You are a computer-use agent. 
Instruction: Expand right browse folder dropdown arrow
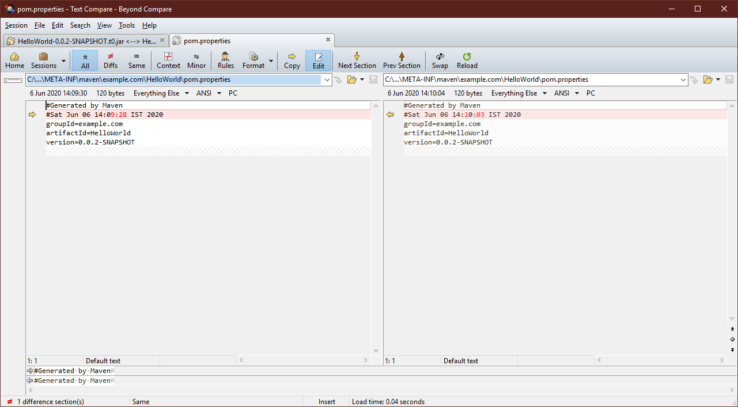(718, 79)
